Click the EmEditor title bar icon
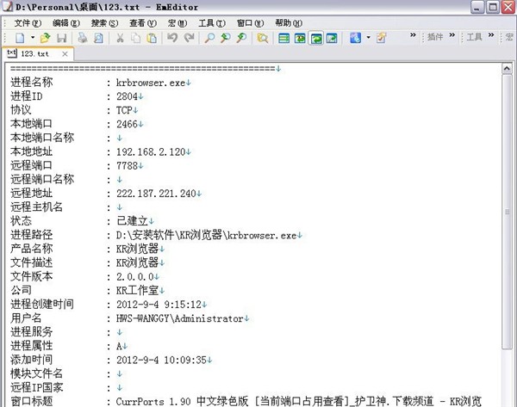 (7, 7)
